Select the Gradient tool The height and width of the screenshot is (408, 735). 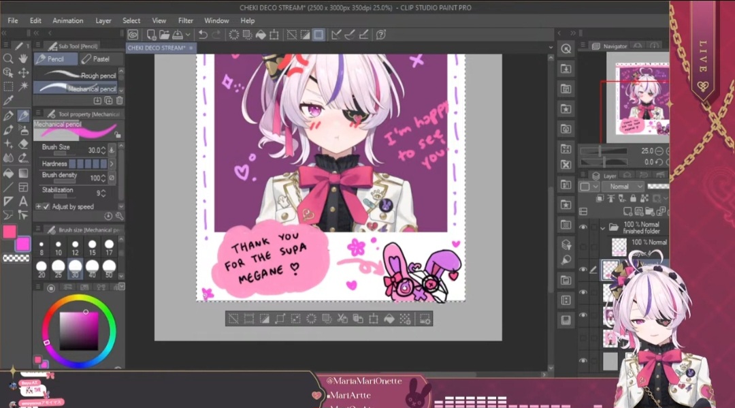click(24, 173)
